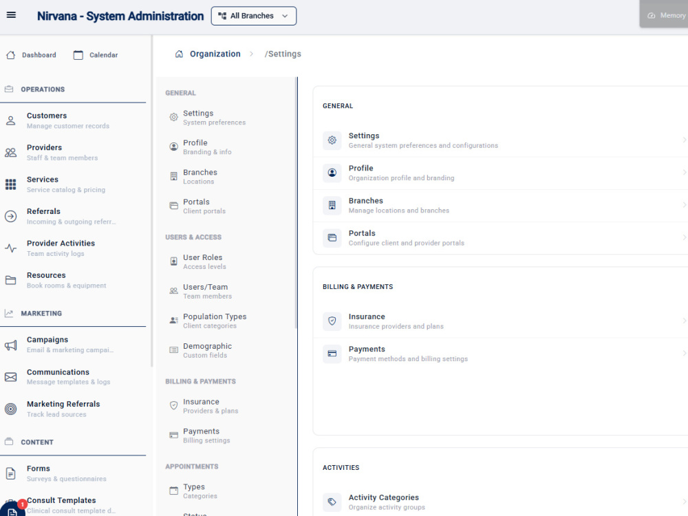
Task: Collapse the MARKETING section header
Action: 73,313
